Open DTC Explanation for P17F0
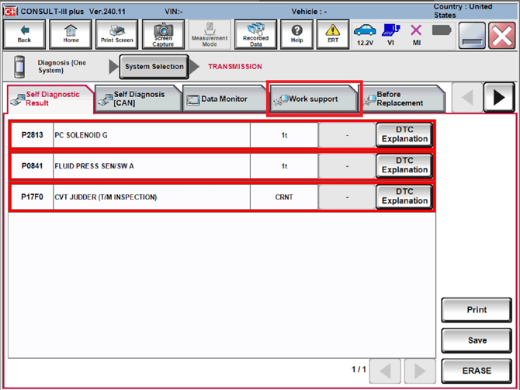Viewport: 520px width, 390px height. tap(404, 197)
